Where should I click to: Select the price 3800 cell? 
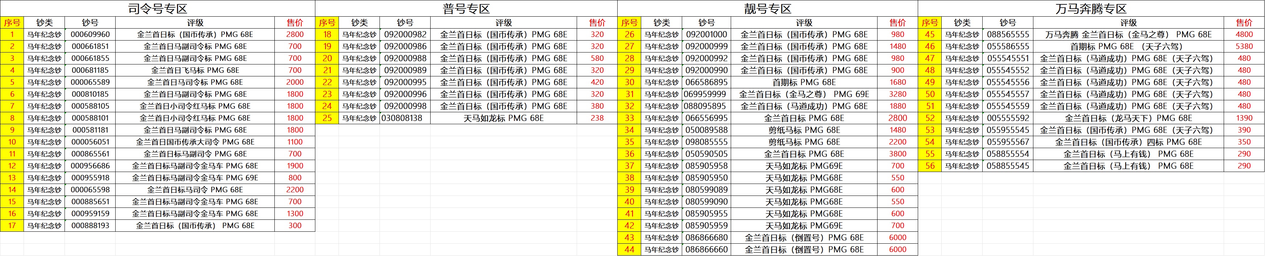click(x=898, y=154)
